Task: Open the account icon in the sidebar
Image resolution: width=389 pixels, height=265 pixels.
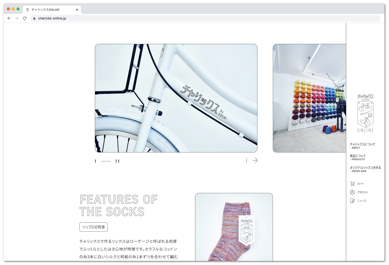Action: [352, 192]
